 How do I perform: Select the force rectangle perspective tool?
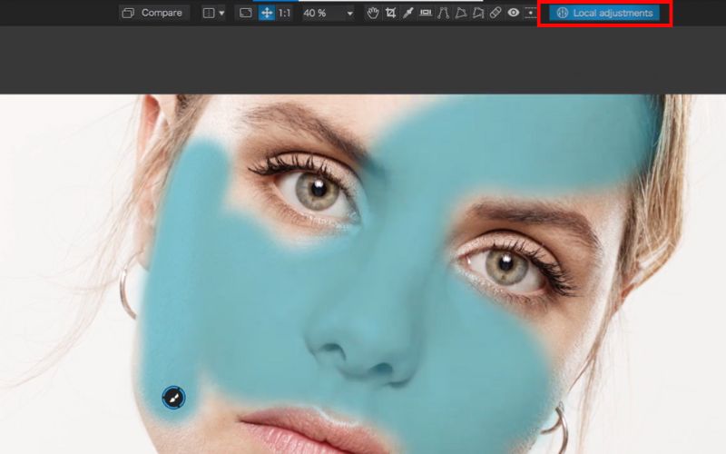pos(461,13)
